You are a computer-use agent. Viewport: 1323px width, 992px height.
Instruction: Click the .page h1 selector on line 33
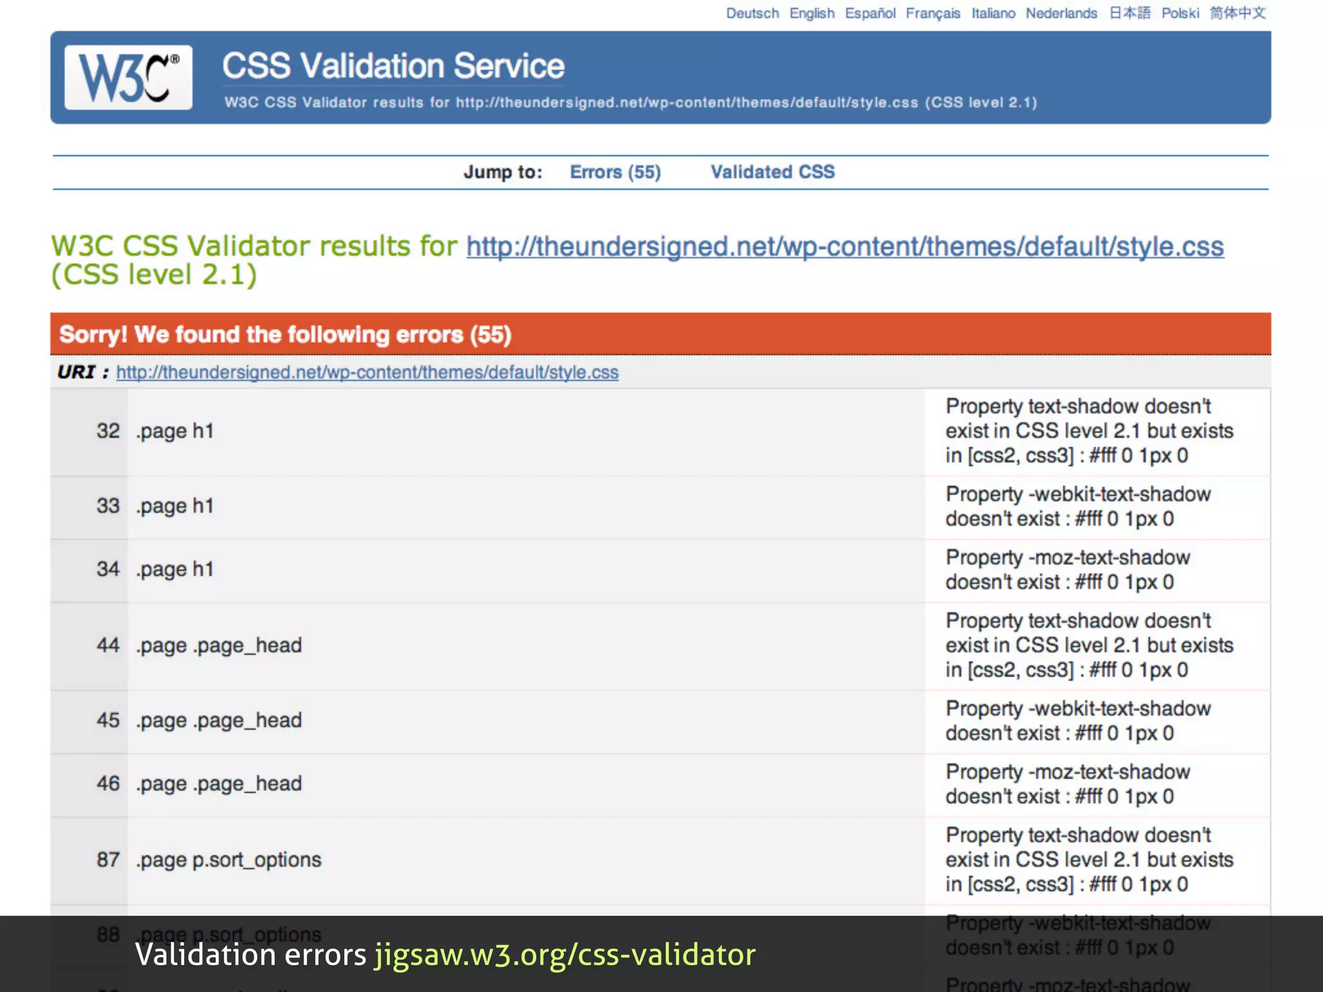tap(174, 506)
